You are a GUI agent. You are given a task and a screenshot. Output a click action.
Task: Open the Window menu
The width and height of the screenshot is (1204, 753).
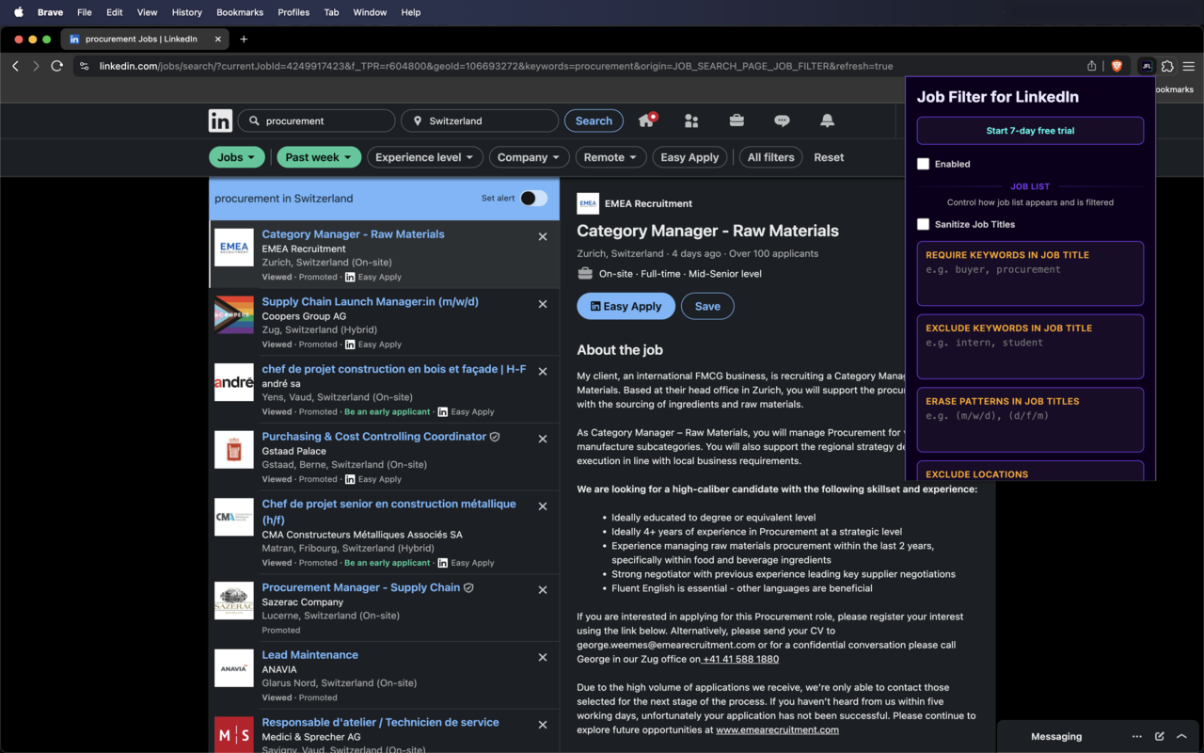pos(370,12)
